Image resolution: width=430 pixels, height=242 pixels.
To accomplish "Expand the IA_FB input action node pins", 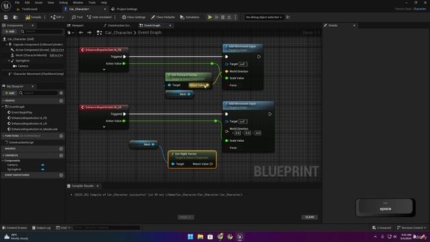I will (x=104, y=69).
